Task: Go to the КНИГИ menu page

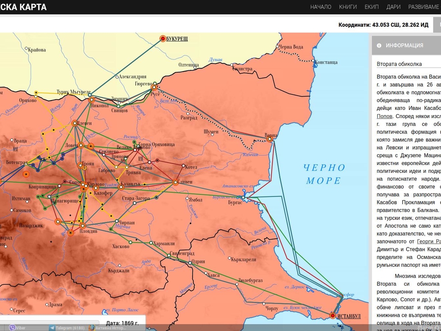Action: pos(348,7)
